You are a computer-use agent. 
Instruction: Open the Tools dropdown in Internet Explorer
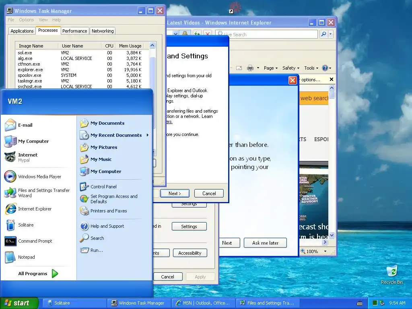click(311, 68)
